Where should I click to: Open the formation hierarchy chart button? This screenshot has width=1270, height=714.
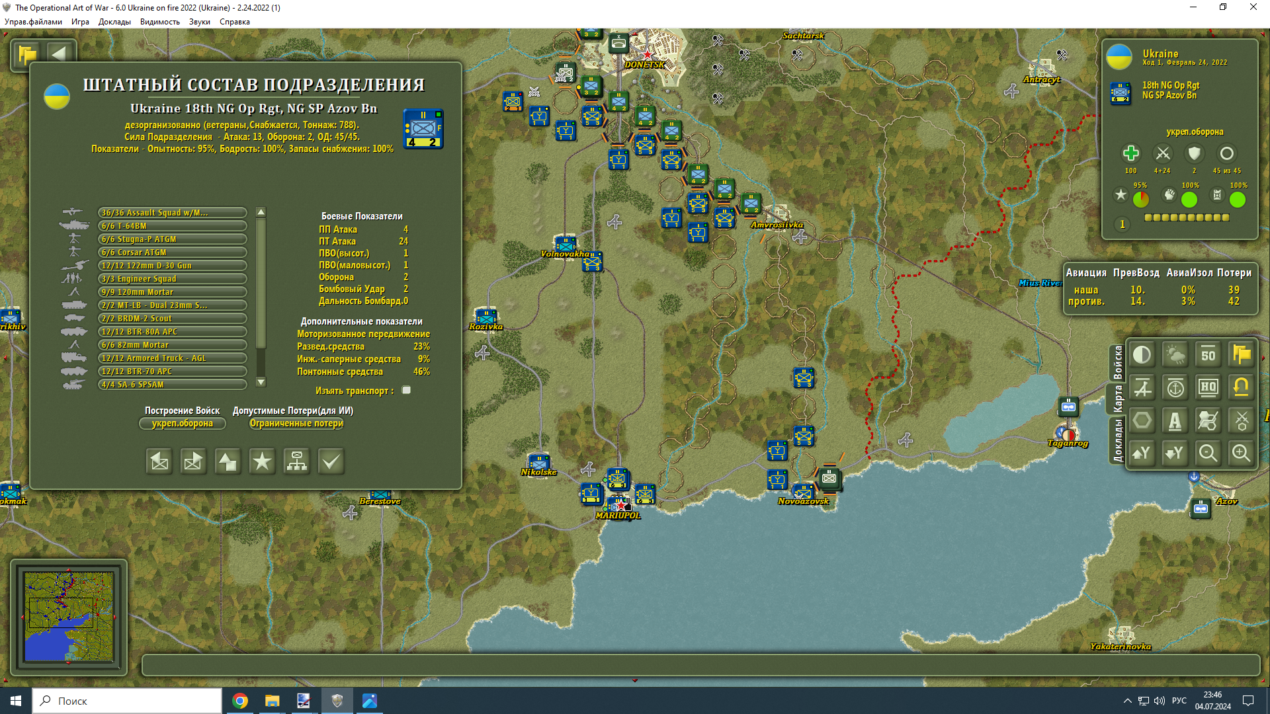pos(296,461)
